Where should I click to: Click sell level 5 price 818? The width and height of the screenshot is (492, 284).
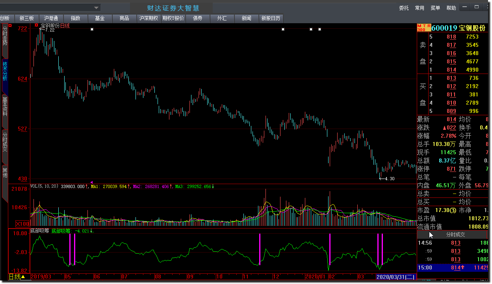point(451,37)
